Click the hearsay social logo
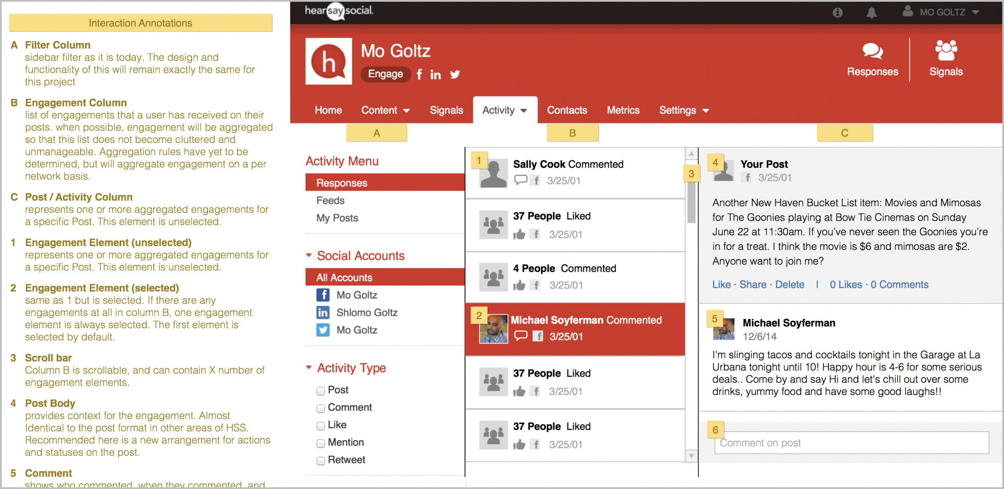The width and height of the screenshot is (1004, 489). (339, 11)
